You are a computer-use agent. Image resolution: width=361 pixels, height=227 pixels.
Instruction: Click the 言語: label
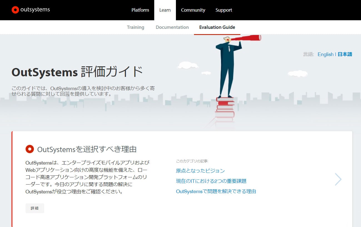click(x=308, y=54)
